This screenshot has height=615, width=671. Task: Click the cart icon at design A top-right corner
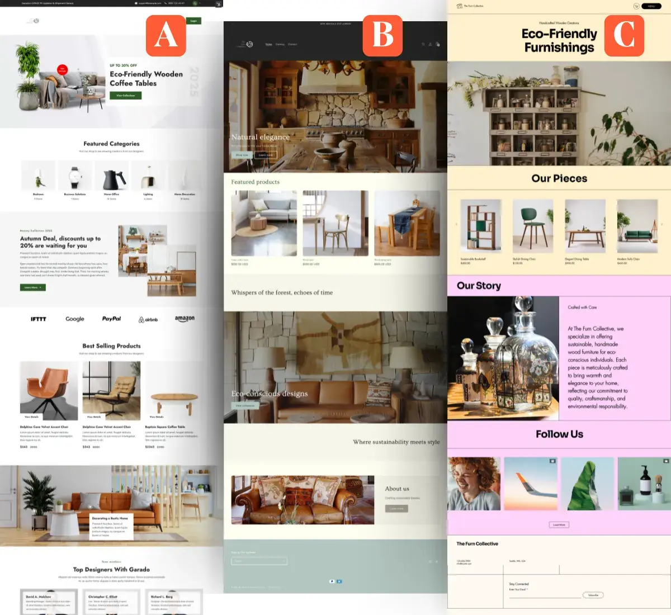point(219,3)
